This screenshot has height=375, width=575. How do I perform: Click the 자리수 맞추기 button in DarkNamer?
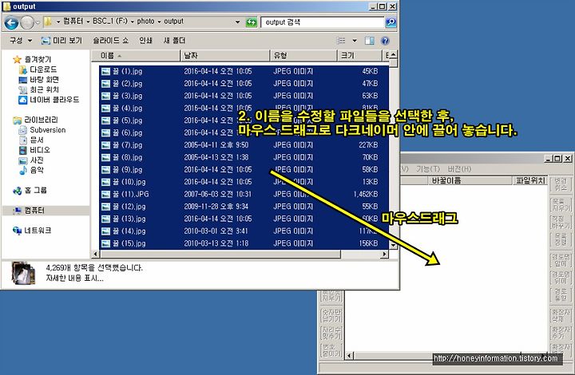(x=331, y=333)
